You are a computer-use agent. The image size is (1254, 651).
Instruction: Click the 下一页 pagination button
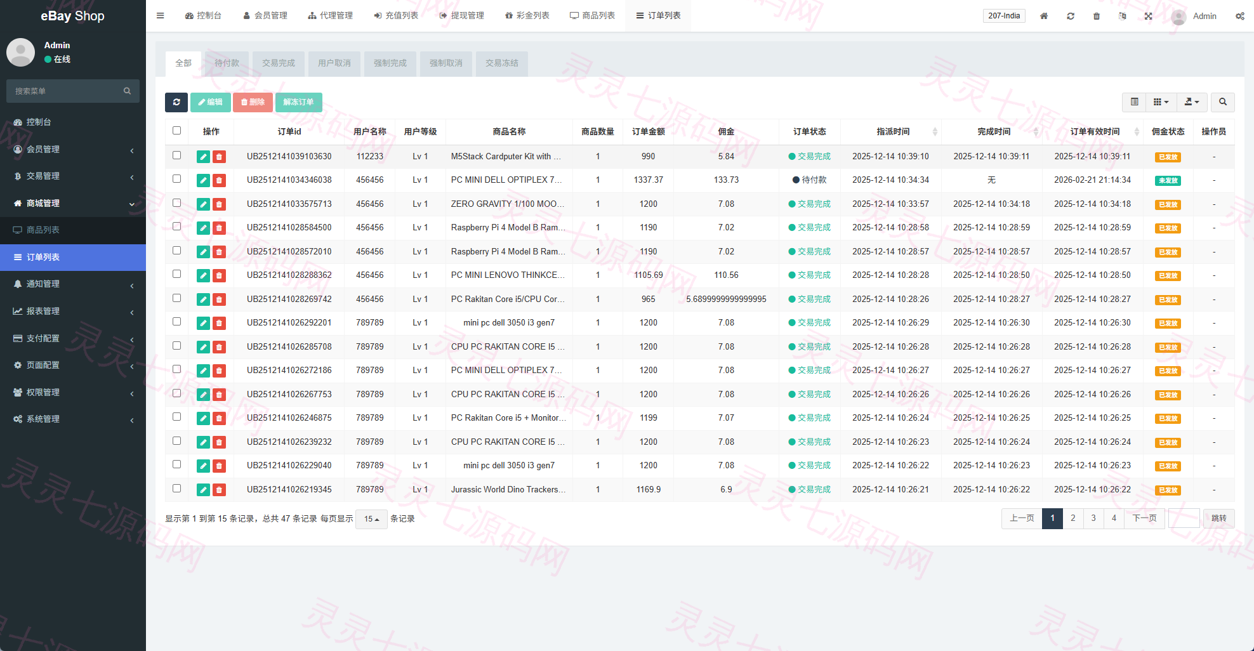pos(1145,518)
